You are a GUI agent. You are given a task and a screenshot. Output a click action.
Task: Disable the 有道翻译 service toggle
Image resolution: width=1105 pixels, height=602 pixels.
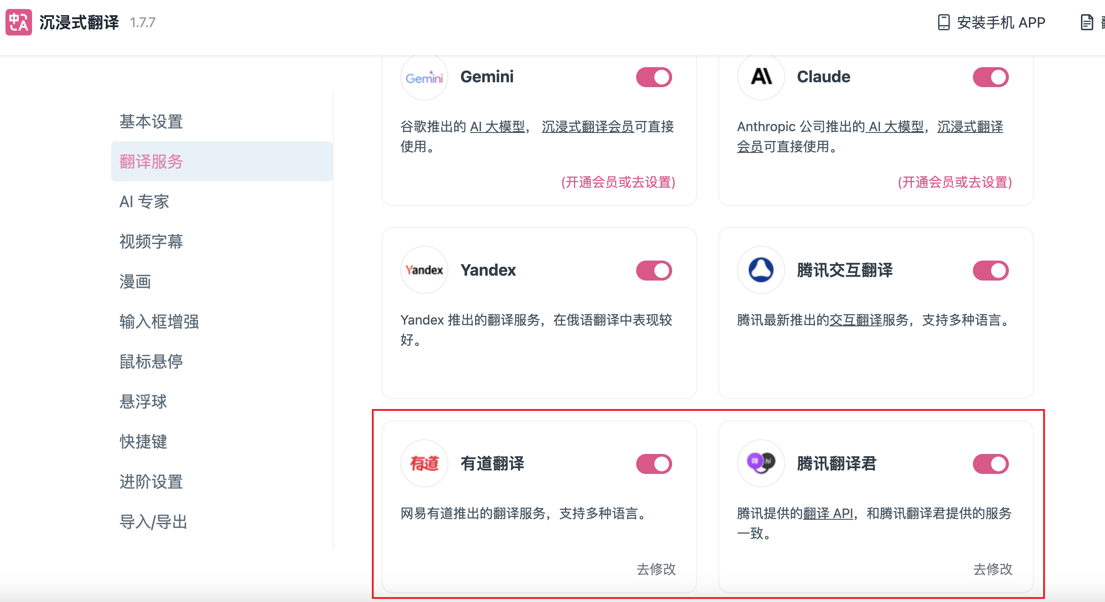(653, 464)
